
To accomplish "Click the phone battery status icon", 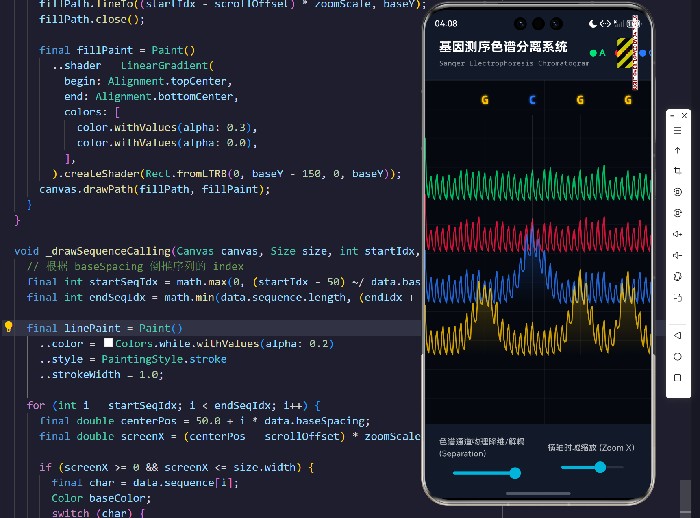I will [633, 24].
